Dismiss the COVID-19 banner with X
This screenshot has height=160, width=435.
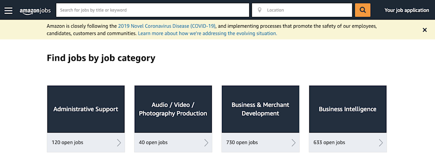point(425,30)
